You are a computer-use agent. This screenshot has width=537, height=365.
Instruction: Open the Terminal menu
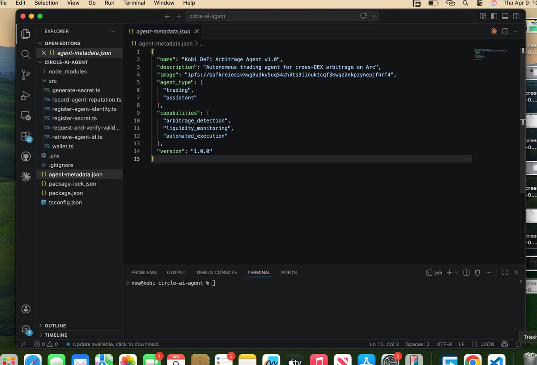click(134, 3)
